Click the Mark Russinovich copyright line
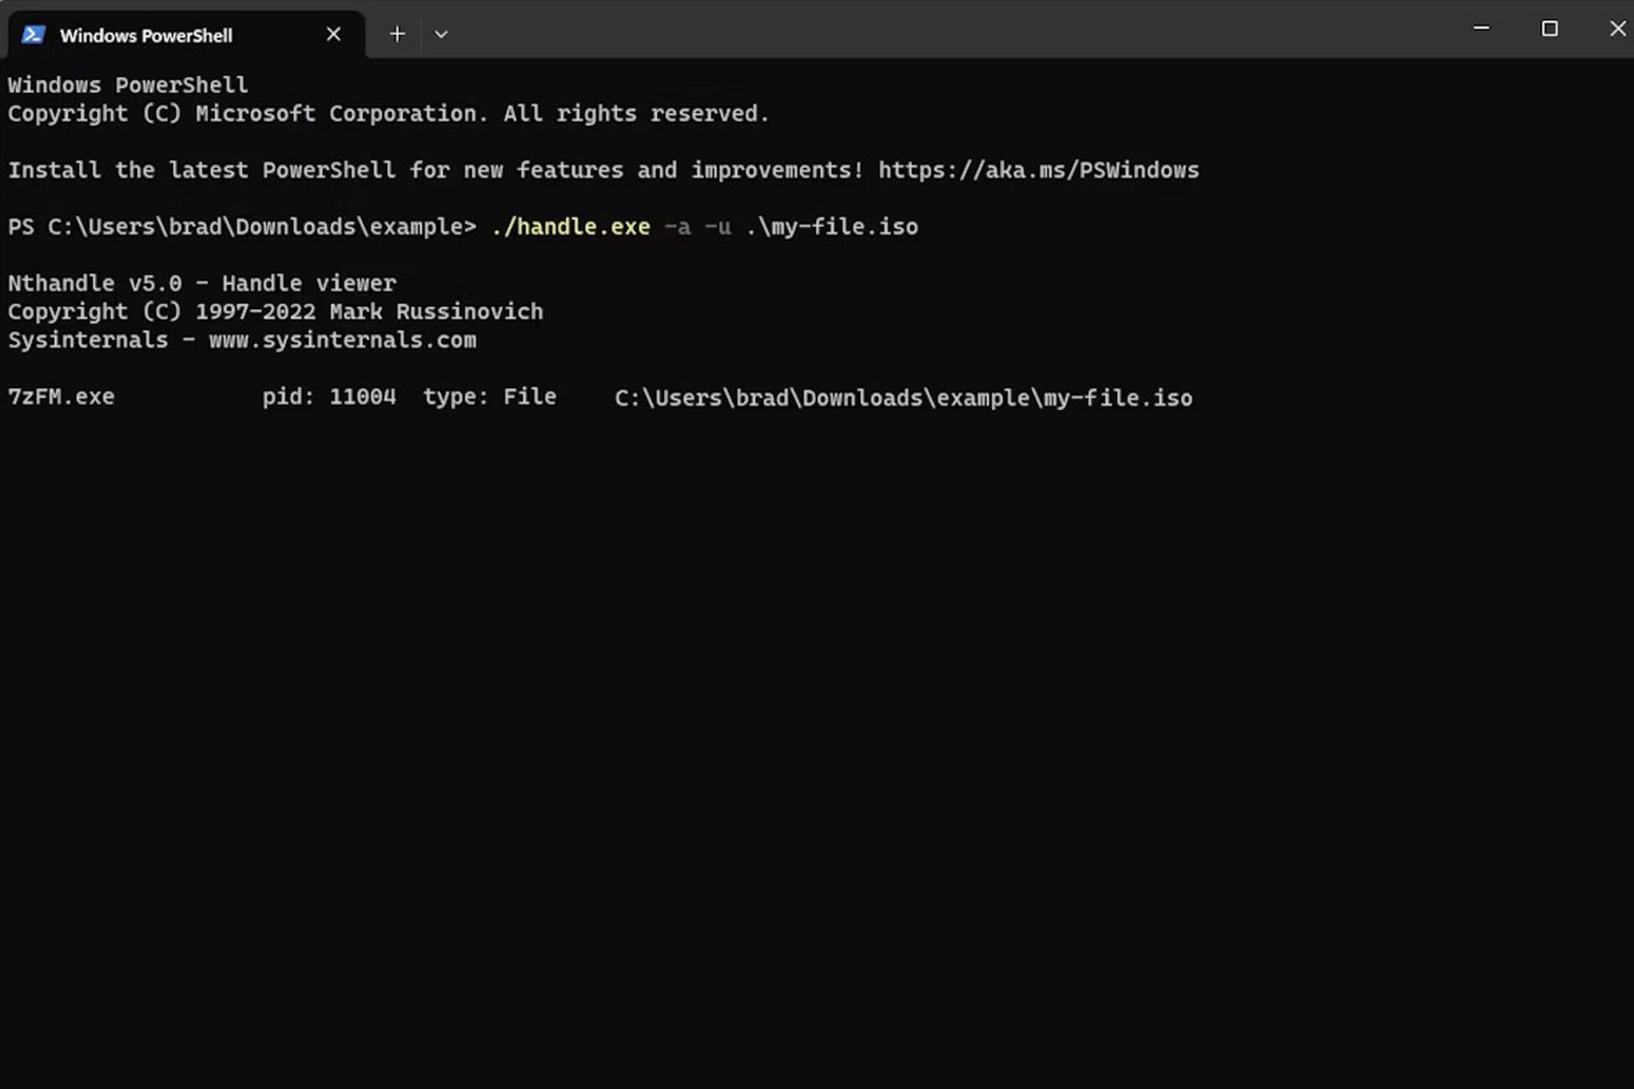This screenshot has height=1089, width=1634. 275,311
